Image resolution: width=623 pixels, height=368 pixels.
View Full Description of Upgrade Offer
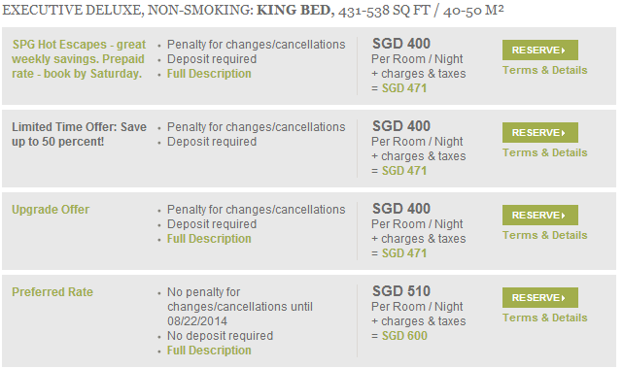point(209,239)
